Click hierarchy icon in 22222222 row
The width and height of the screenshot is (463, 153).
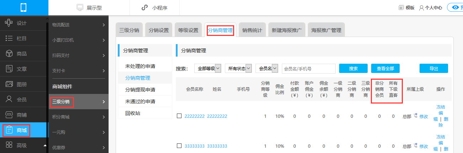pyautogui.click(x=415, y=116)
